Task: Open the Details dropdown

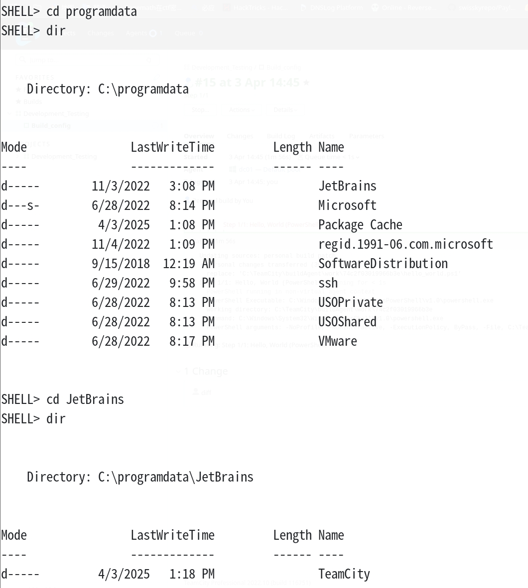Action: pyautogui.click(x=285, y=109)
